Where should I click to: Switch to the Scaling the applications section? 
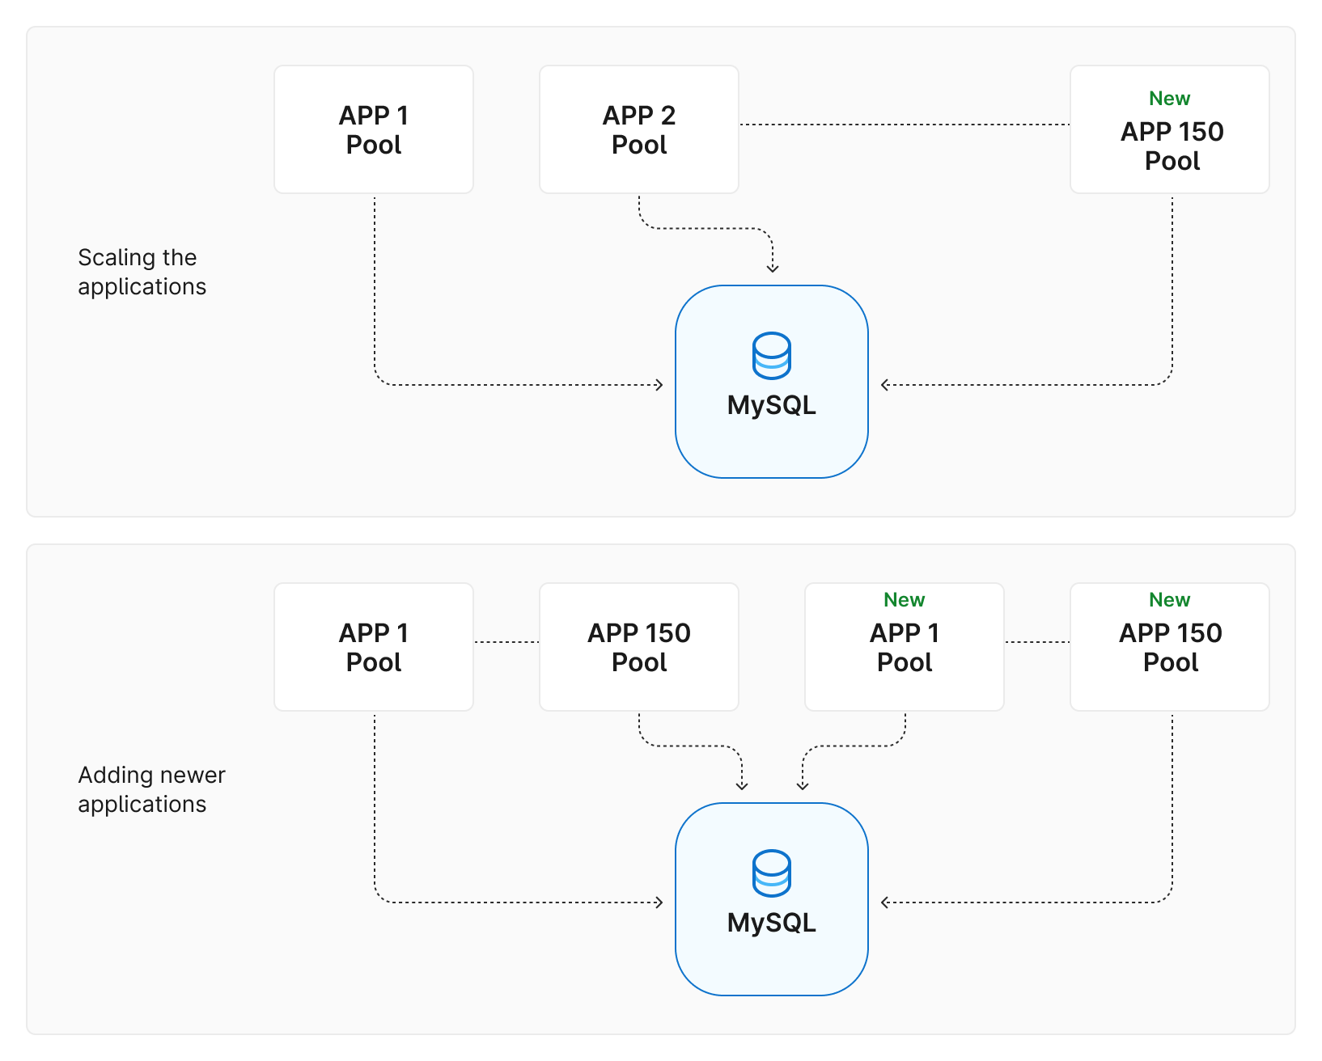point(142,272)
